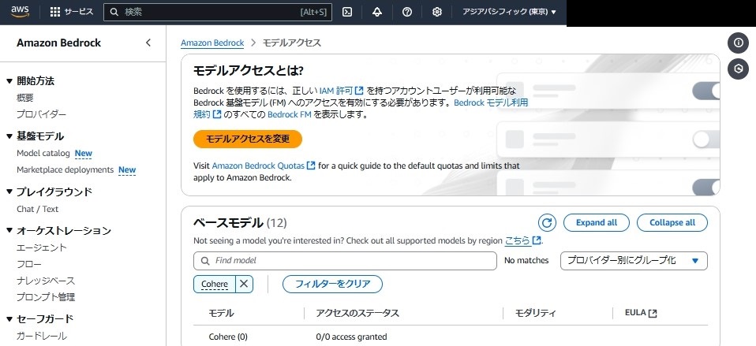Open Model catalog in the sidebar
Viewport: 756px width, 346px height.
point(43,154)
